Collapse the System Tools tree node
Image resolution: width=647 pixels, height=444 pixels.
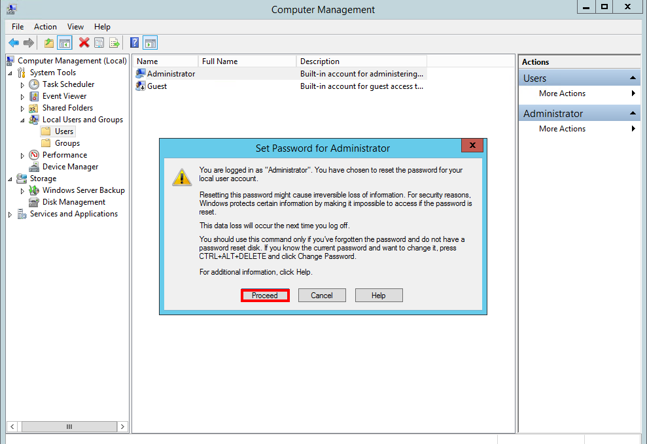(x=10, y=73)
